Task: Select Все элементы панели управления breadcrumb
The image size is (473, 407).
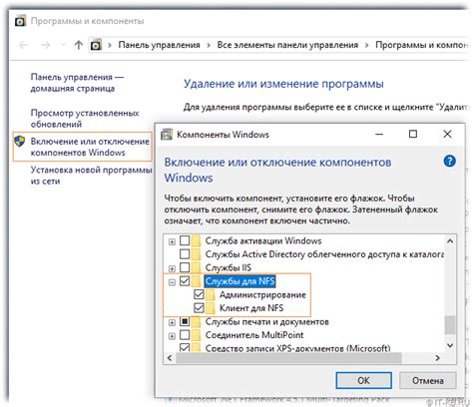Action: [287, 45]
